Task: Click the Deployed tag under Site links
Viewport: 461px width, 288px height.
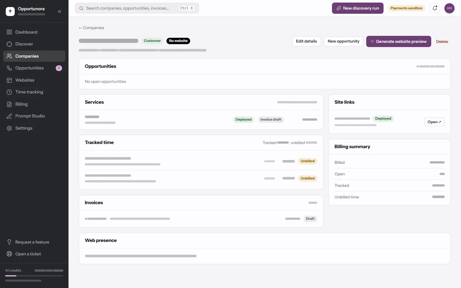Action: [383, 119]
